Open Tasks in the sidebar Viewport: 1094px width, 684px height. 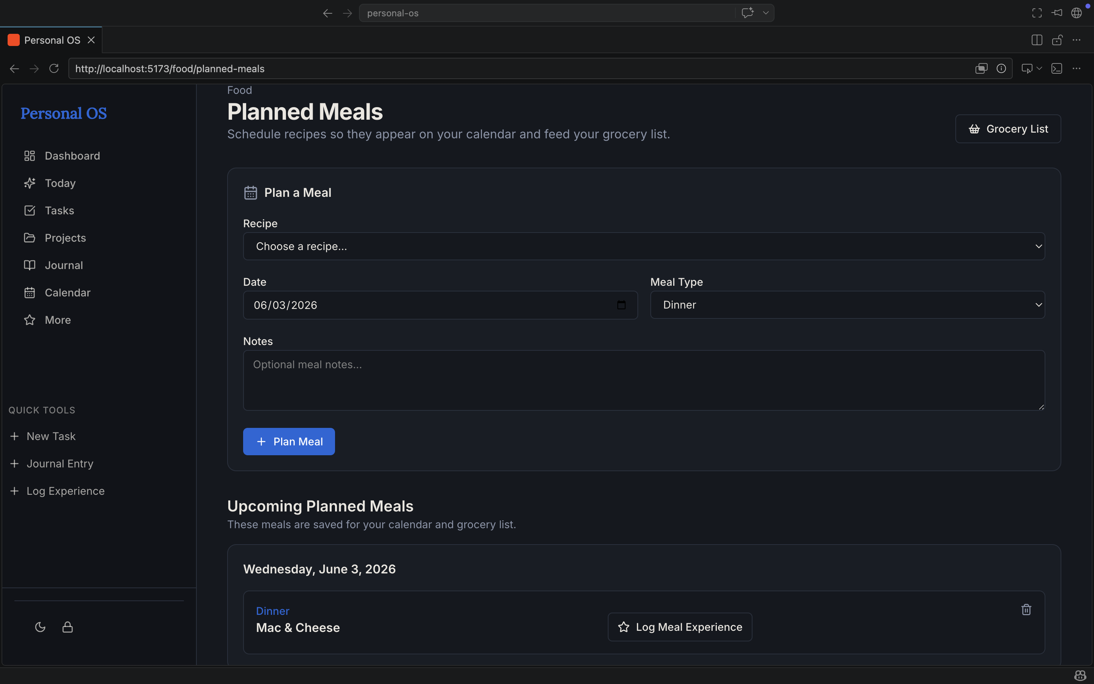49,211
